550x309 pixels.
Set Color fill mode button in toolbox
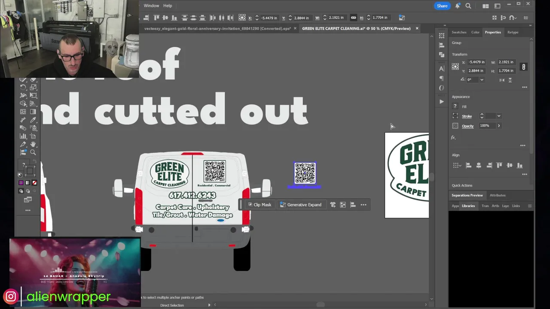[21, 183]
